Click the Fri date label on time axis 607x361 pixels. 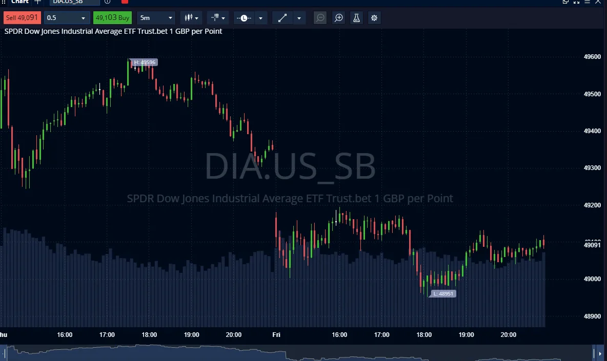(x=276, y=335)
